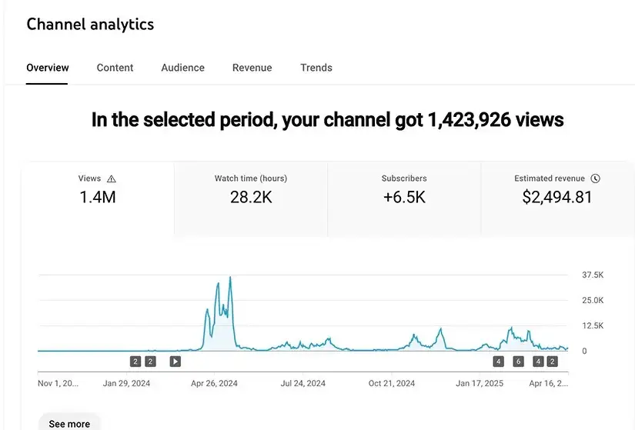The width and height of the screenshot is (635, 430).
Task: Click the warning triangle icon beside Views
Action: 112,178
